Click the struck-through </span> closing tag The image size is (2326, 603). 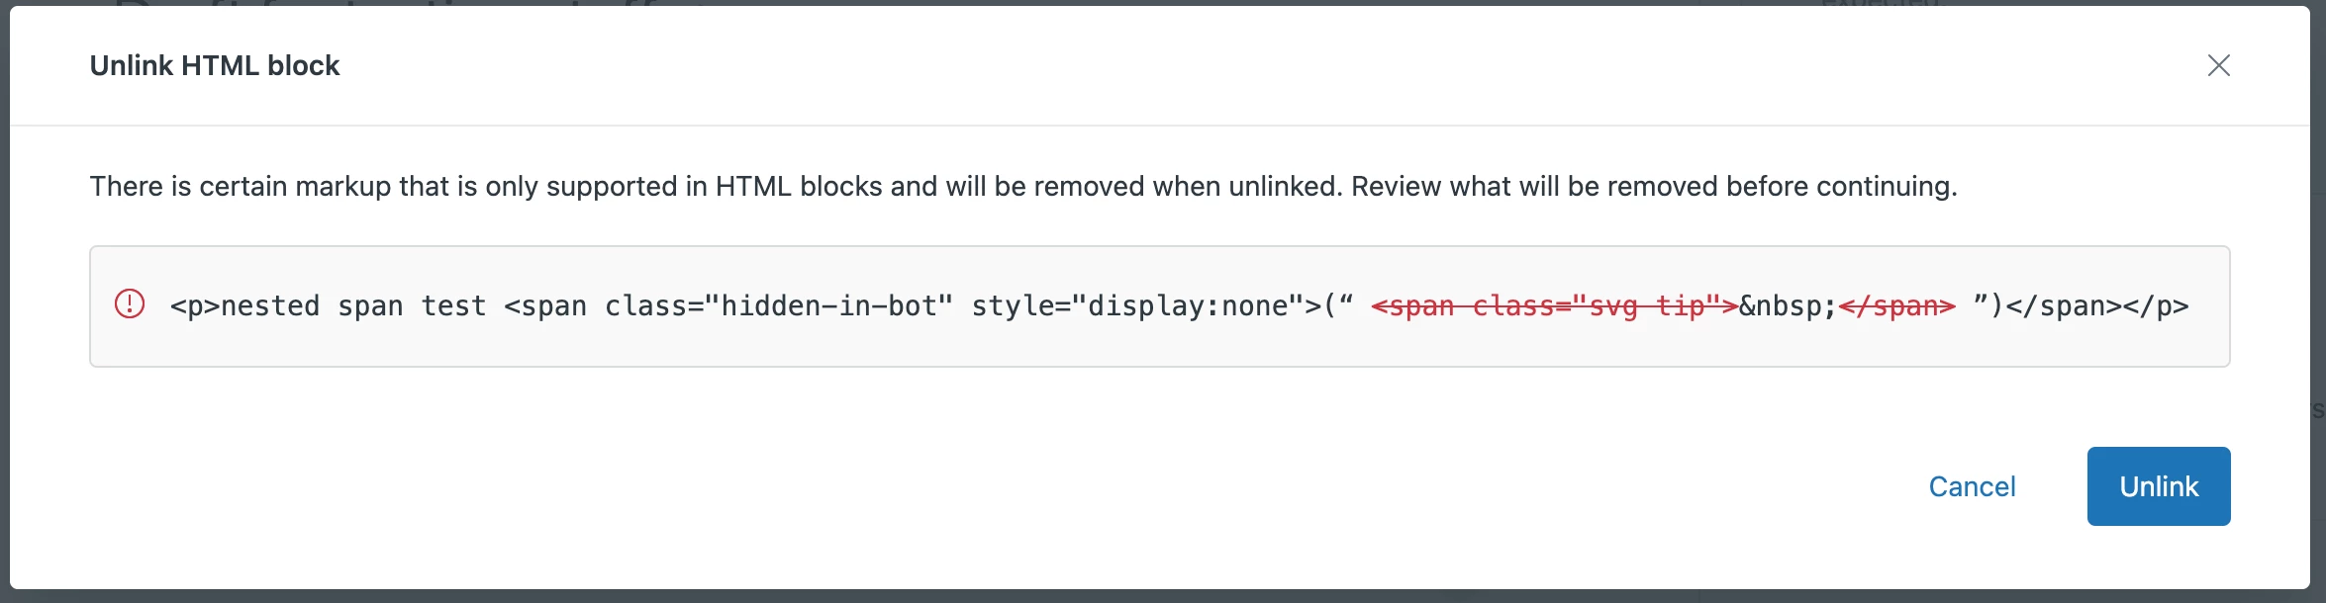tap(1896, 306)
